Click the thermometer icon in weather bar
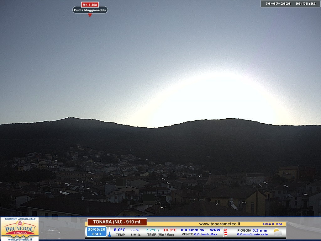321x241 pixels. (109, 232)
